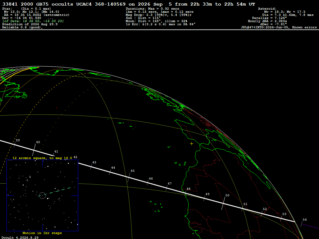This screenshot has height=239, width=319.
Task: Select the minute 39 tick marker
Action: tap(15, 144)
